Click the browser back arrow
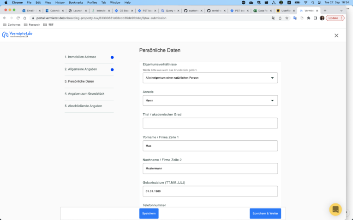The height and width of the screenshot is (220, 353). 5,18
